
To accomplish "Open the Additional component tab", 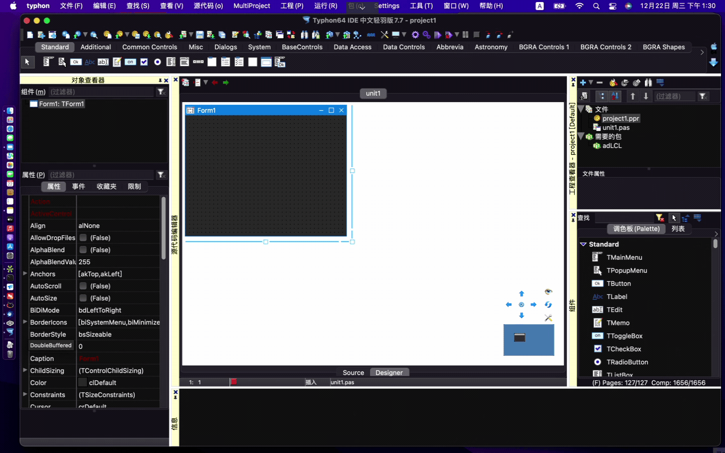I will pos(96,47).
